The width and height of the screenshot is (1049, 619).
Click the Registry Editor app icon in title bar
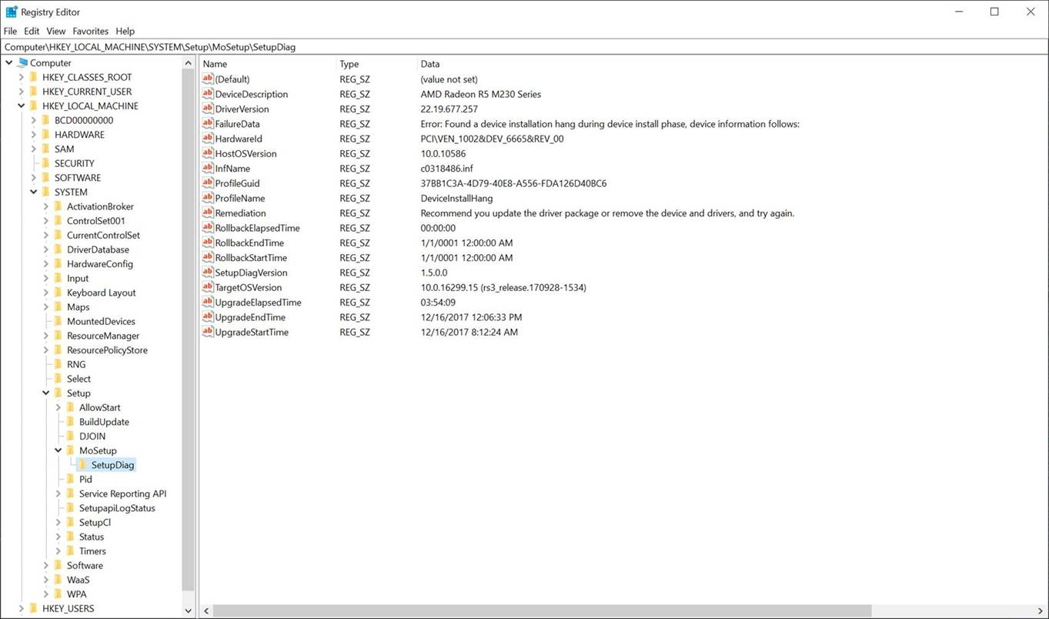[11, 12]
